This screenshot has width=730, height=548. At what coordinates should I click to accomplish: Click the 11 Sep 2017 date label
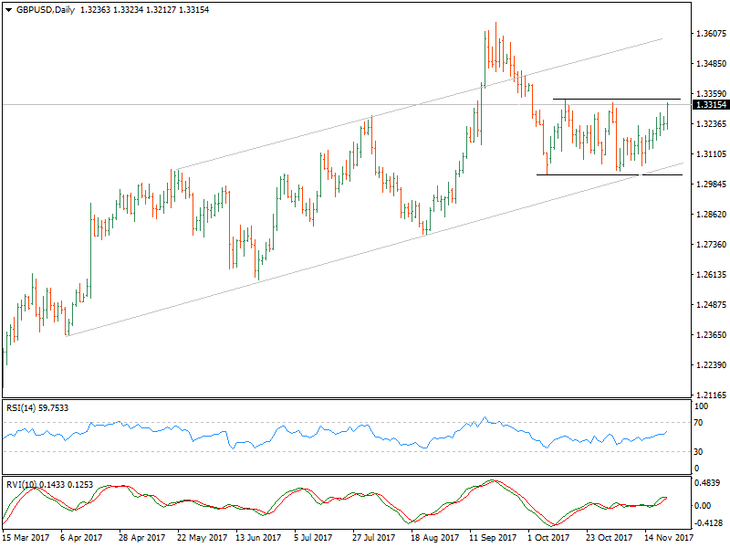tap(492, 540)
